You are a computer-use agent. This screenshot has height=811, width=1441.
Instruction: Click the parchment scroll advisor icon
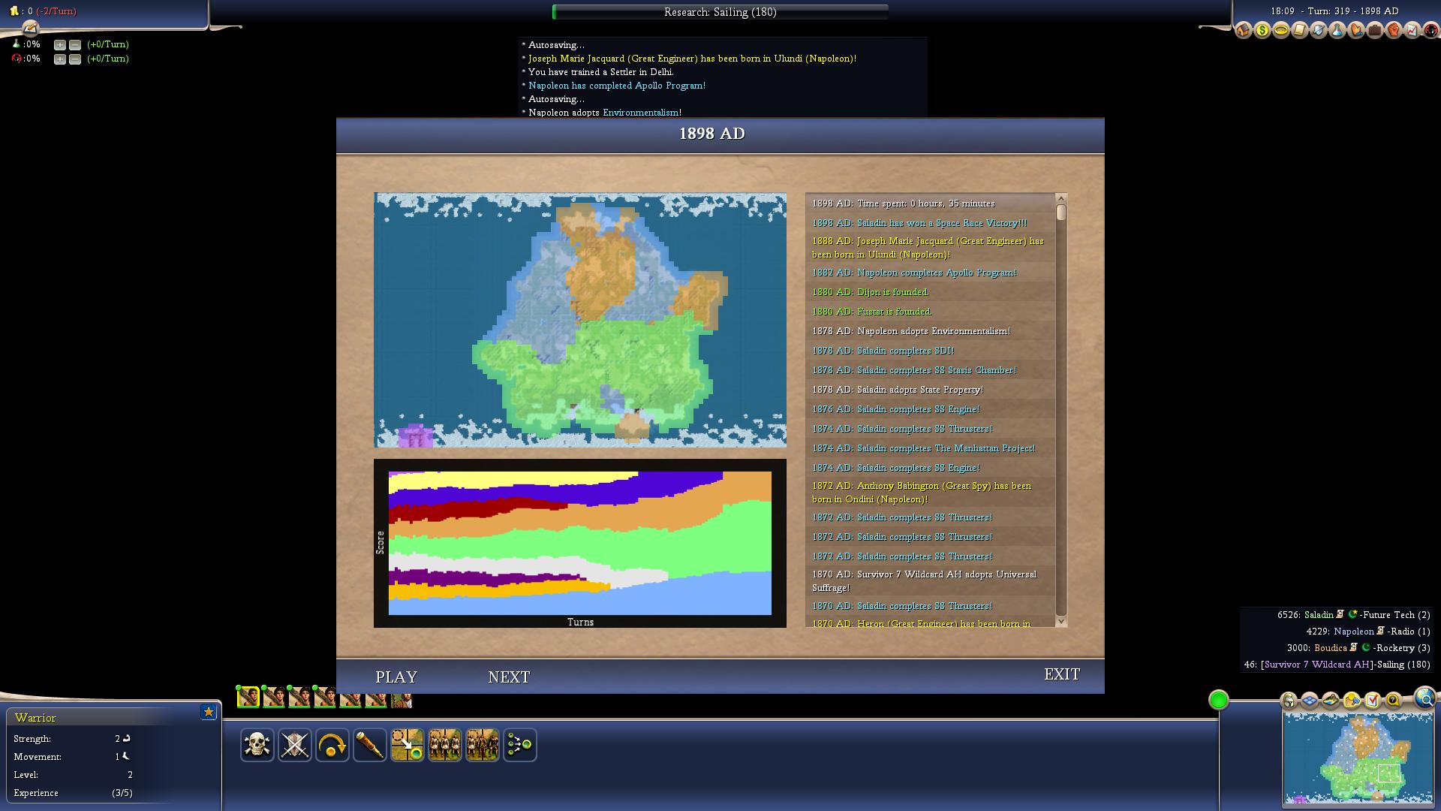(1300, 30)
